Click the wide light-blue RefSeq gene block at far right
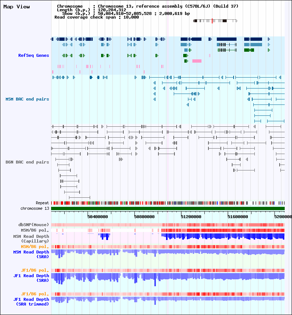Screen dimensions: 292x315 click(x=253, y=44)
